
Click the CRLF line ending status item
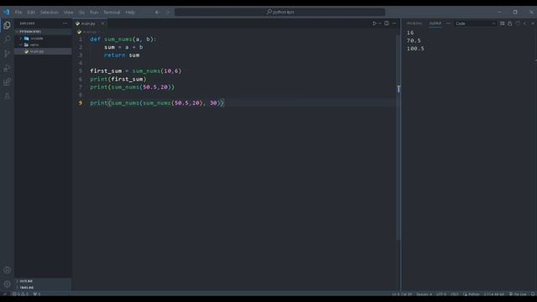coord(455,294)
